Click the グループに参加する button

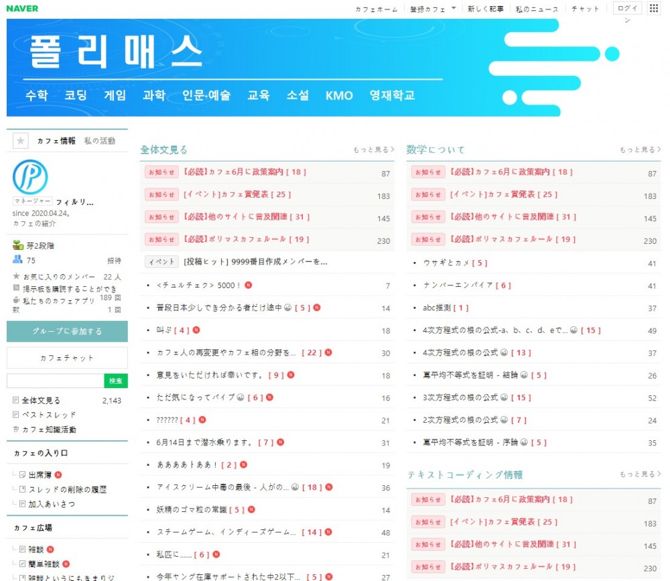coord(67,331)
